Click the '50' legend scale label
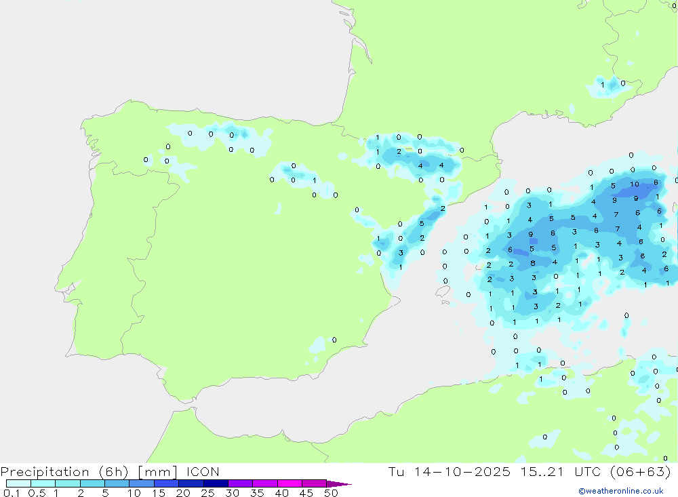The image size is (678, 497). pos(331,493)
